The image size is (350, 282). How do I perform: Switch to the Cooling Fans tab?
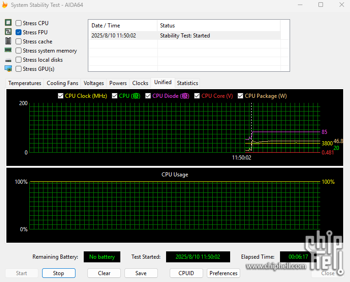pos(63,83)
